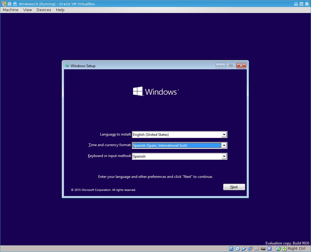Minimize the Windows Setup dialog
This screenshot has width=311, height=252.
(x=221, y=66)
